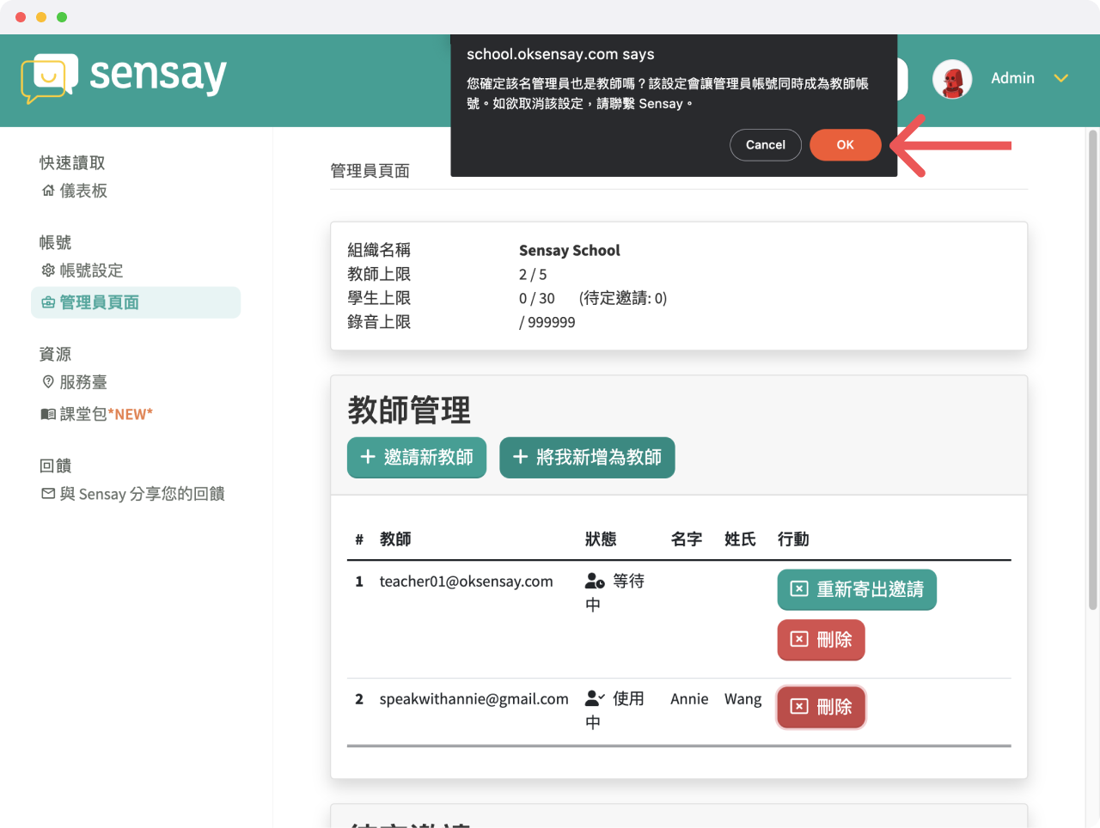Click the 行動 column header
This screenshot has height=828, width=1100.
pos(793,539)
